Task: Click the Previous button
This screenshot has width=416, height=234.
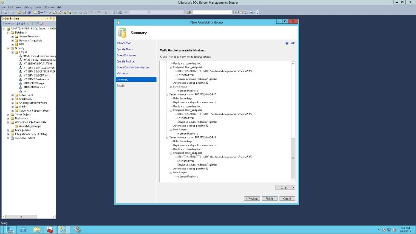Action: coord(252,198)
